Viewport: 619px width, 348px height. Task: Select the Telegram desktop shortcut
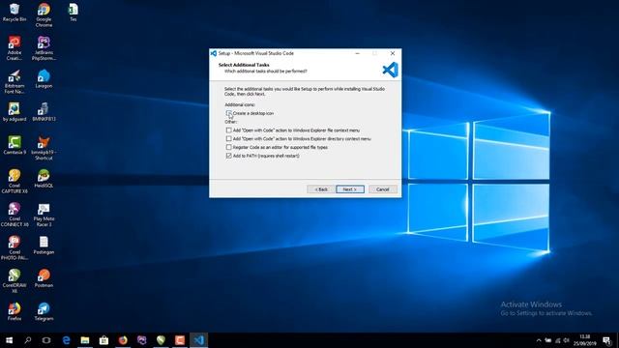44,311
